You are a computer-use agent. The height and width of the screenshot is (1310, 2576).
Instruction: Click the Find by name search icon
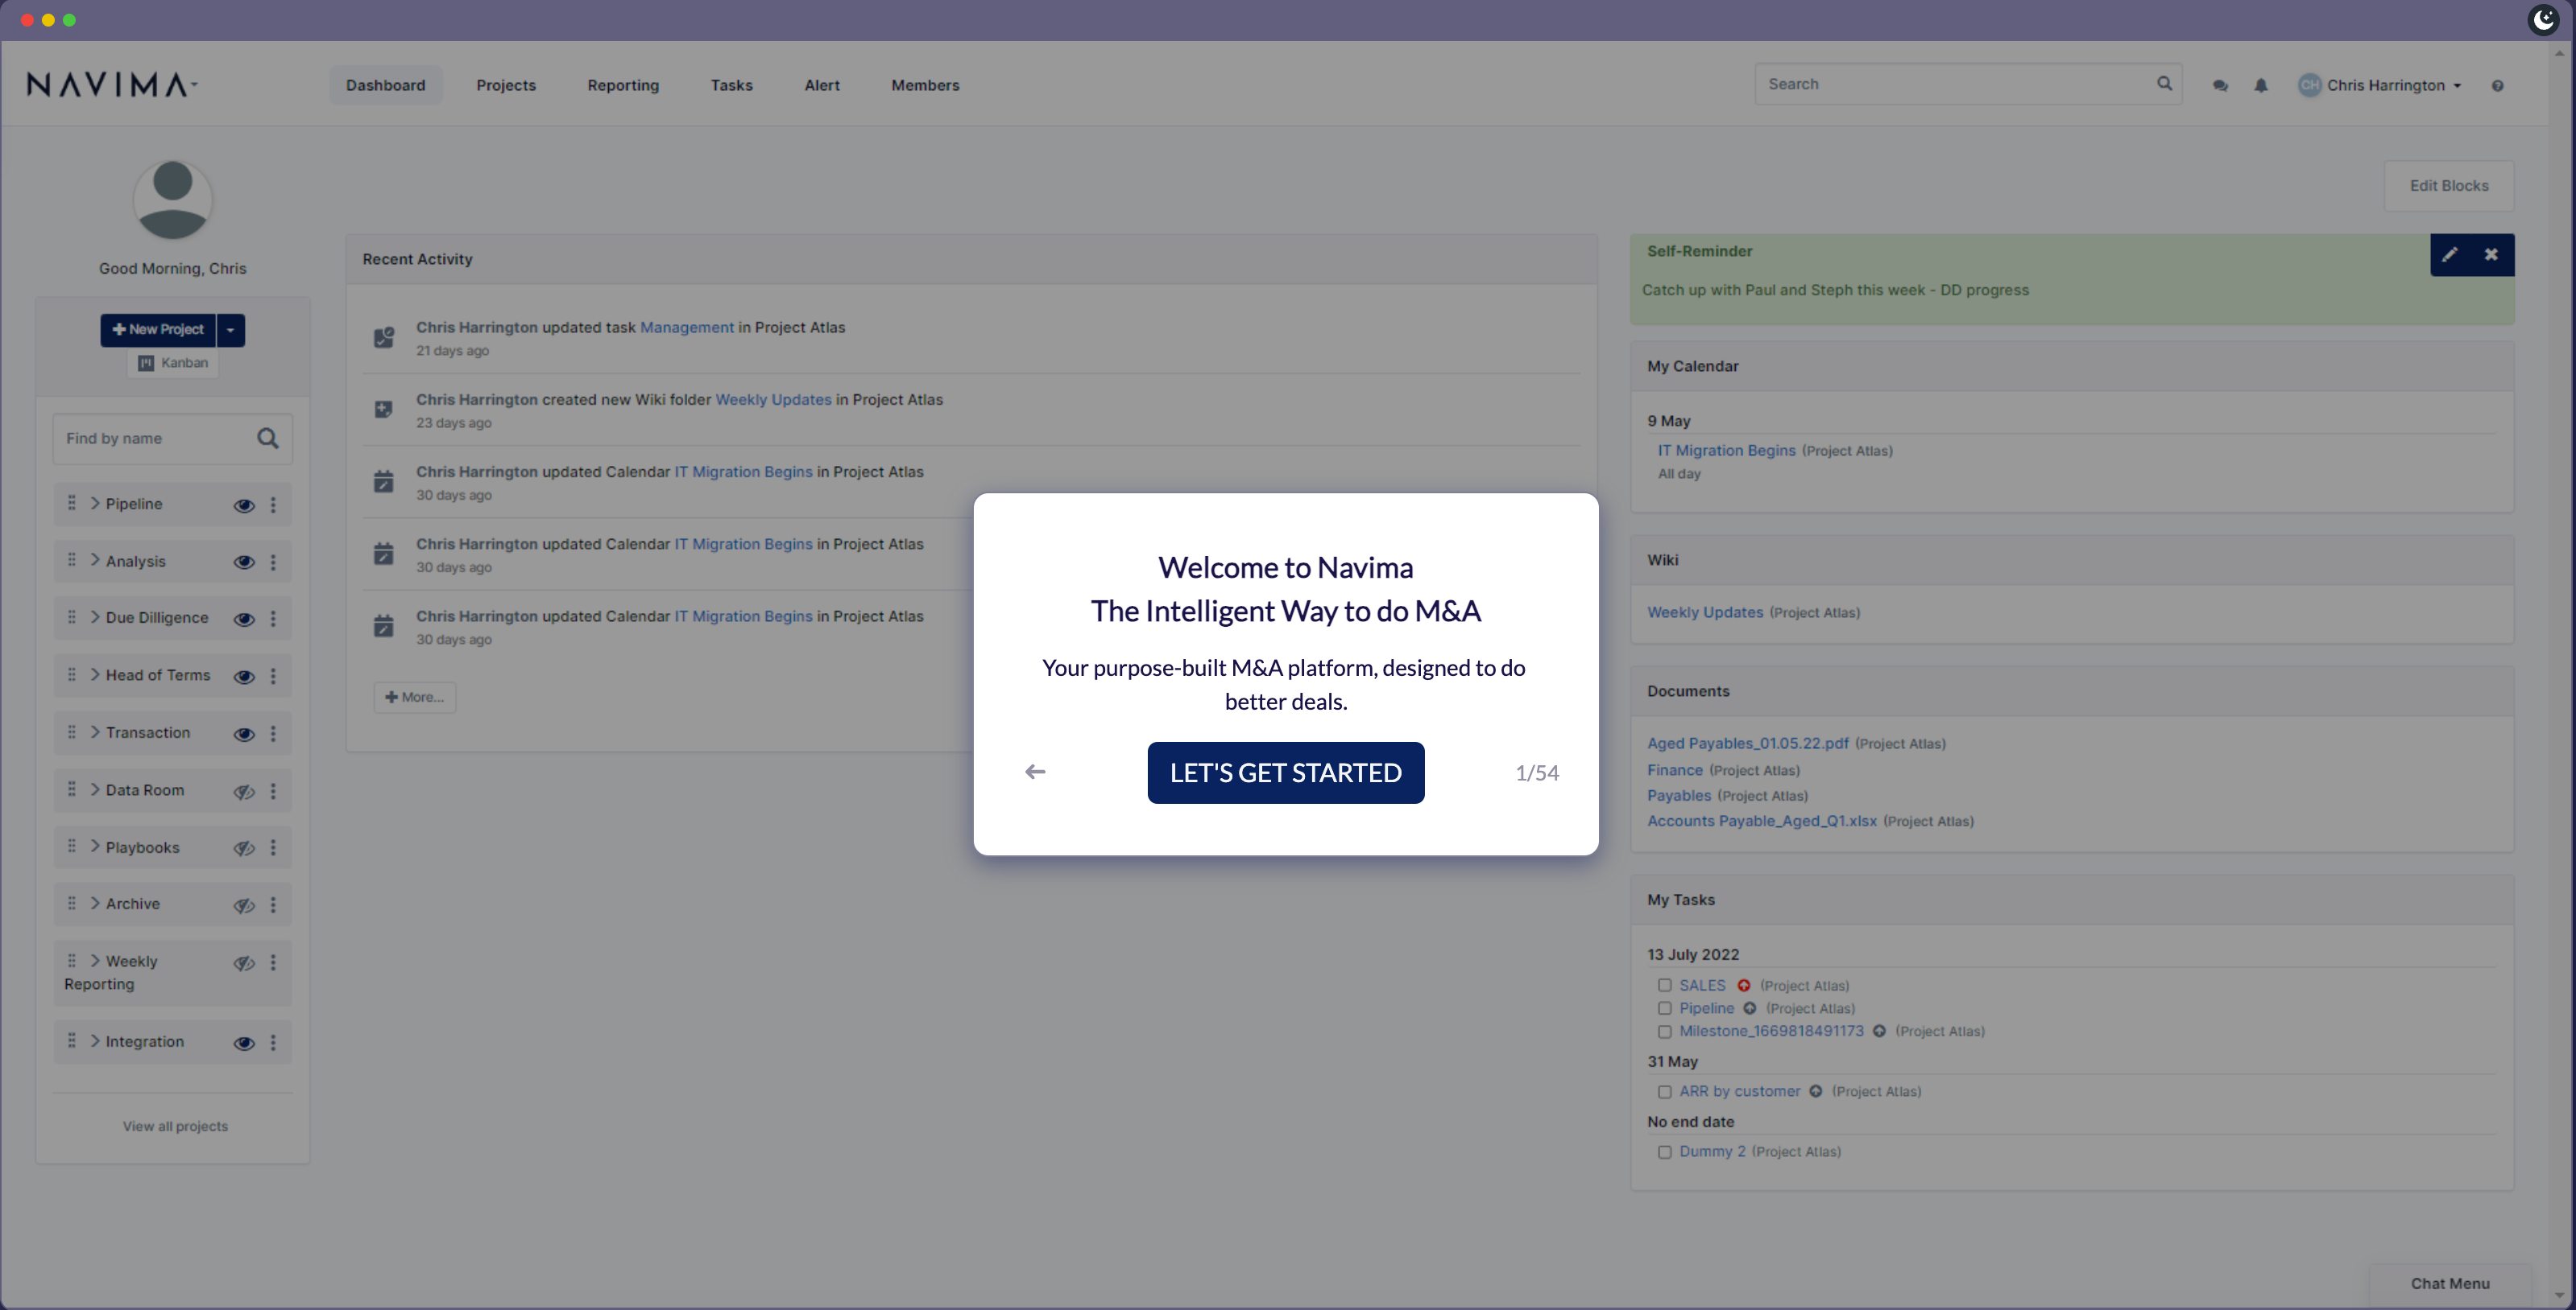click(268, 439)
